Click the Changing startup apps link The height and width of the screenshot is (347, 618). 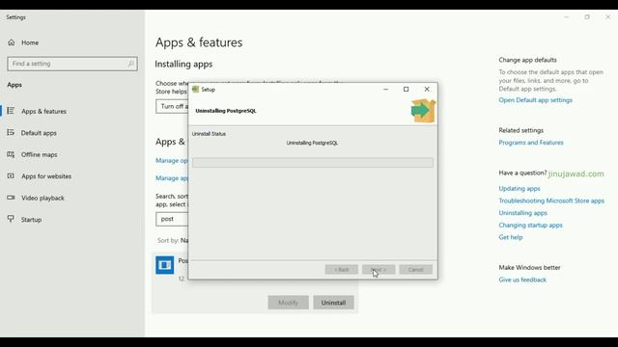click(x=530, y=225)
